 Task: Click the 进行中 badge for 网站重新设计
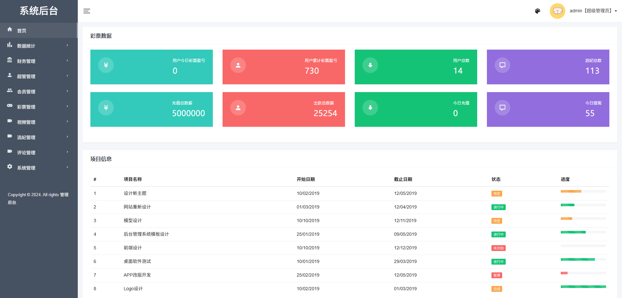[498, 207]
